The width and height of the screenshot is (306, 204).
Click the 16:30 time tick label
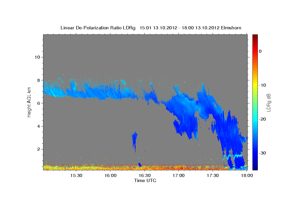pyautogui.click(x=144, y=176)
